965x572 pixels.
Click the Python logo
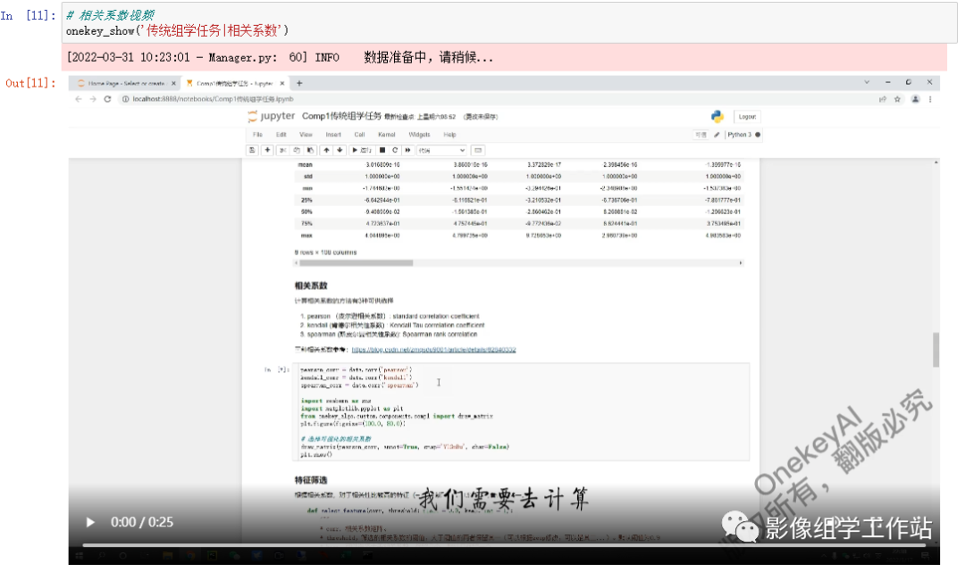tap(717, 116)
